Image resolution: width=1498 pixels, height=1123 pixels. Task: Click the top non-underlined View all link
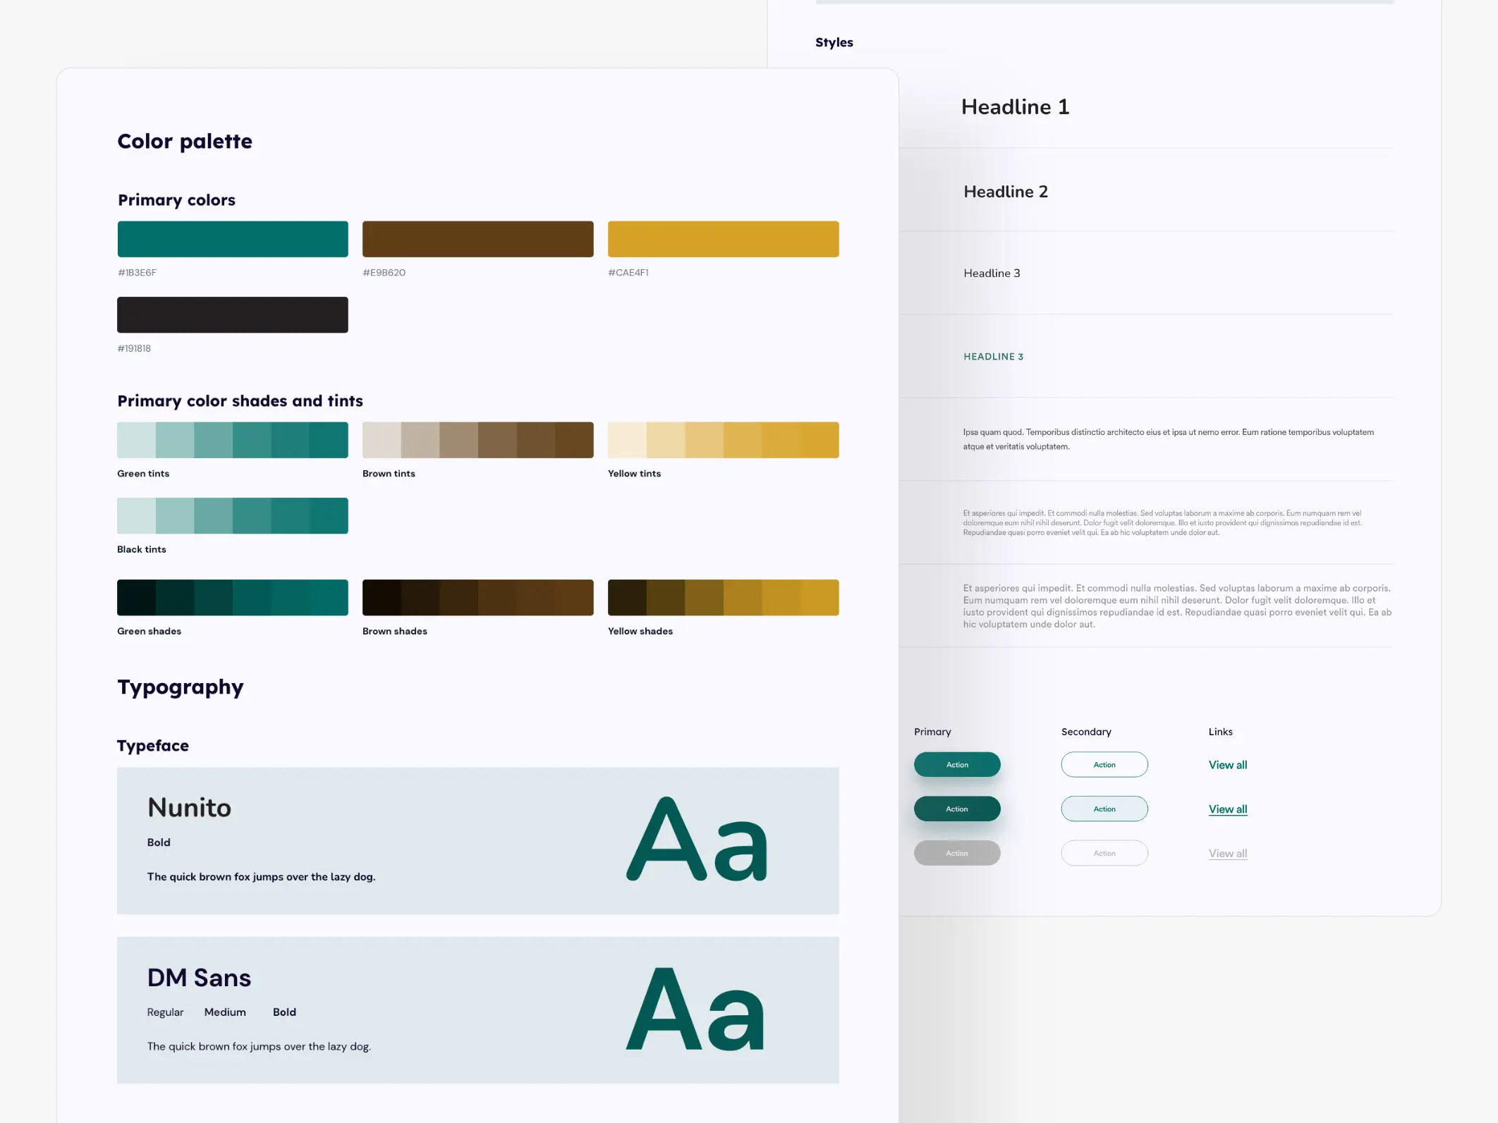coord(1227,765)
